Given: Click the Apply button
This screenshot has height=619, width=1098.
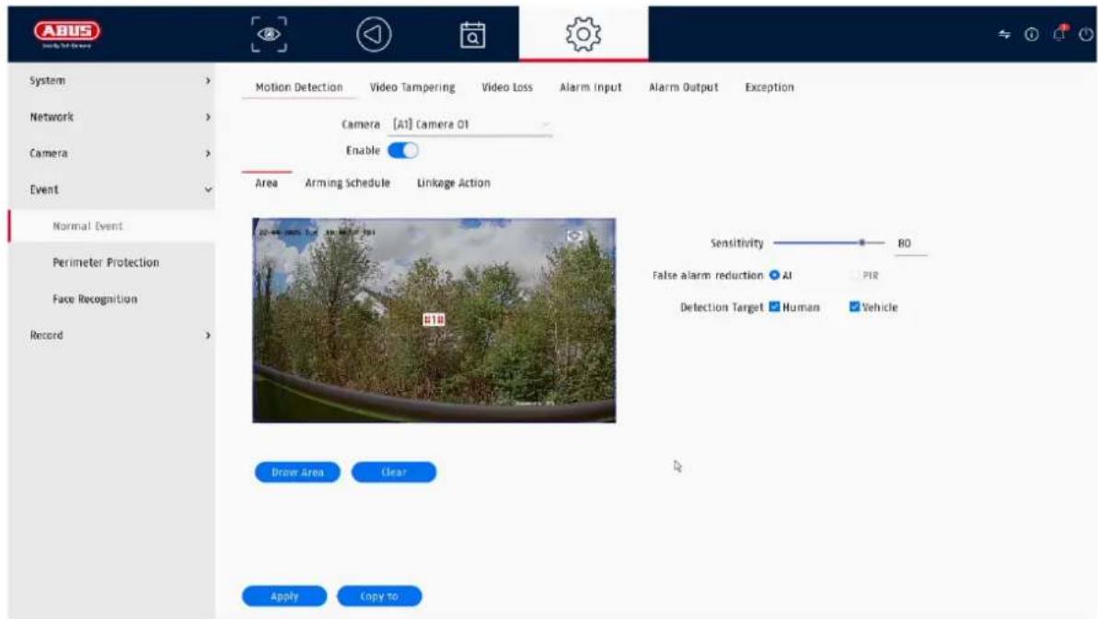Looking at the screenshot, I should [x=284, y=596].
